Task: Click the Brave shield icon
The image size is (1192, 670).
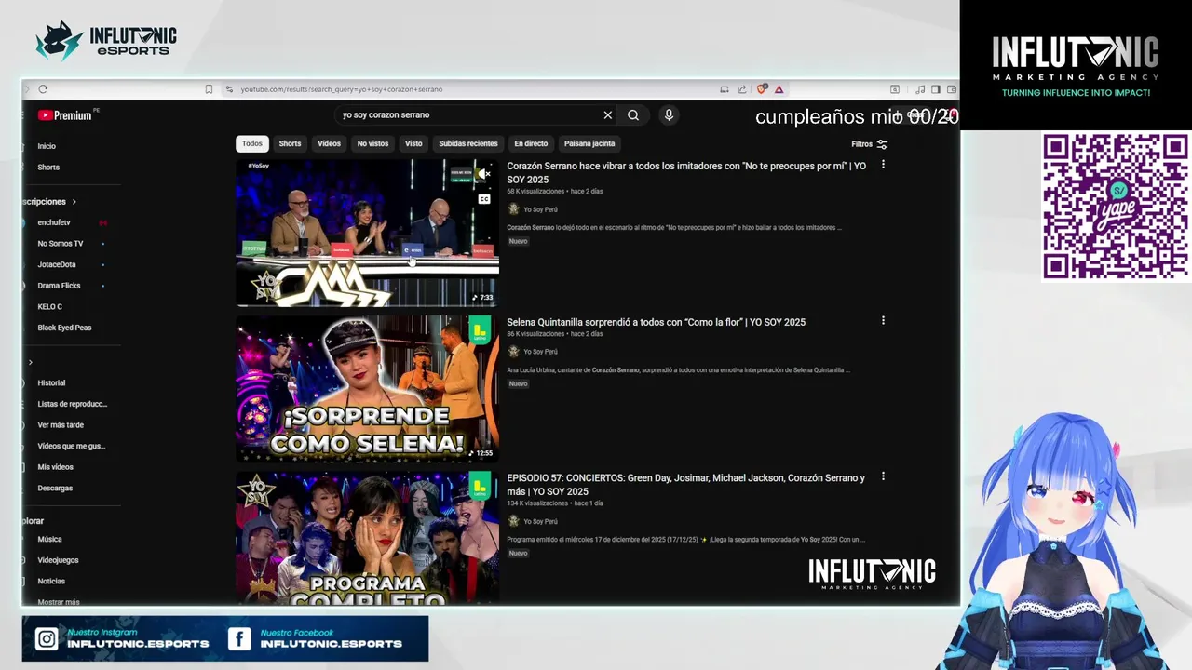Action: pyautogui.click(x=762, y=89)
